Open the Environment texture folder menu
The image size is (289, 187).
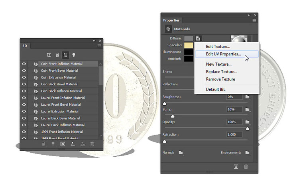coord(248,153)
